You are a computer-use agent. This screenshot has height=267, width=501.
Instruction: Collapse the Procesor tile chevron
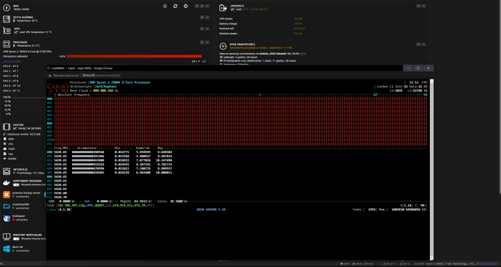pyautogui.click(x=207, y=42)
